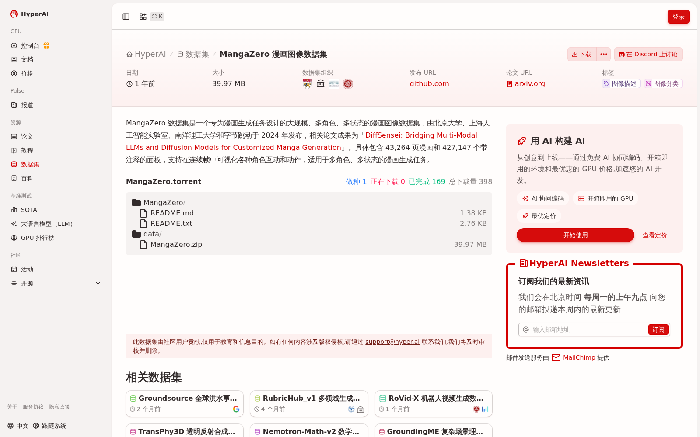Go to 数据集 breadcrumb
This screenshot has height=437, width=700.
193,54
